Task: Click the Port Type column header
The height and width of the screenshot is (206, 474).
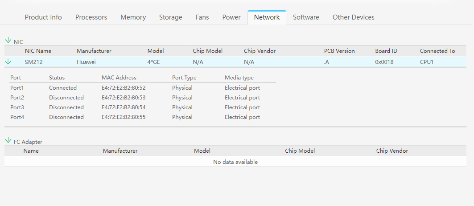Action: tap(184, 77)
